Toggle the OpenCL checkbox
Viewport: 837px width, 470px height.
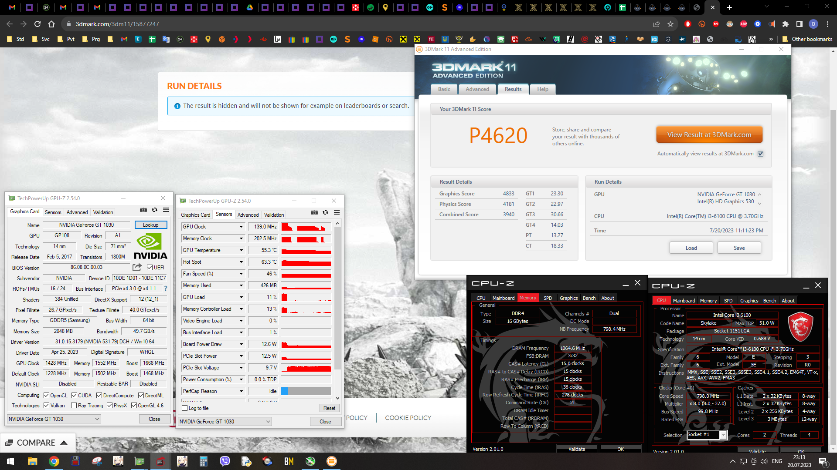click(46, 396)
